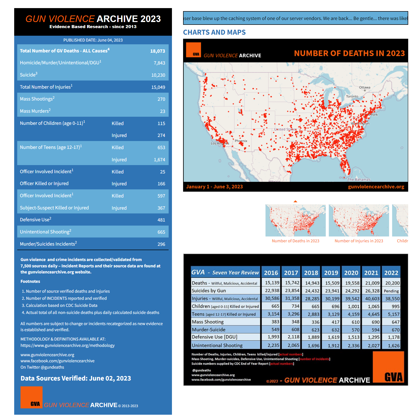Click the Children injured 274 value
The image size is (412, 418).
click(x=161, y=135)
